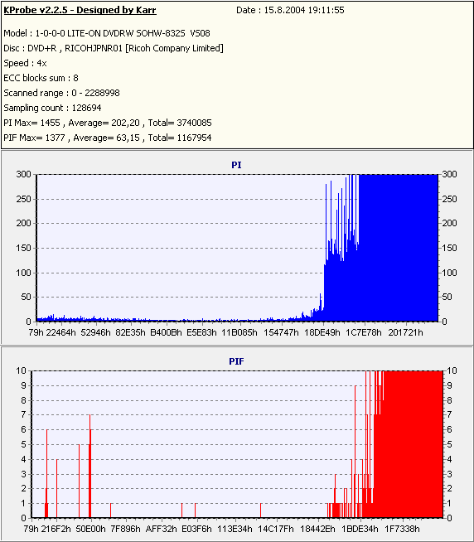Click the underlined KProbe v2.2.5 title
Viewport: 474px width, 542px height.
(80, 11)
